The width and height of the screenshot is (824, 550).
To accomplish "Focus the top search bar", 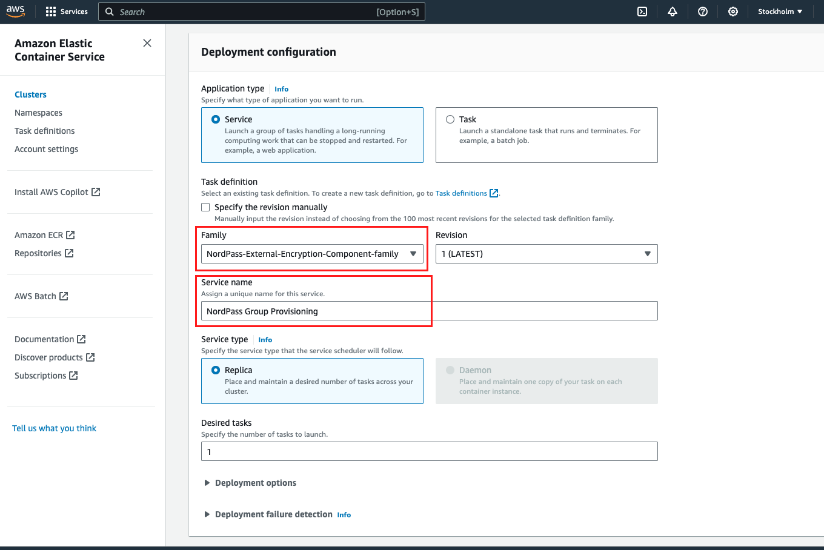I will pos(262,12).
